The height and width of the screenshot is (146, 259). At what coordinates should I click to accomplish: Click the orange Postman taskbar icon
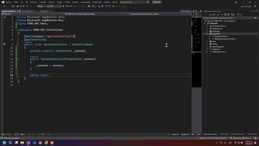52,143
